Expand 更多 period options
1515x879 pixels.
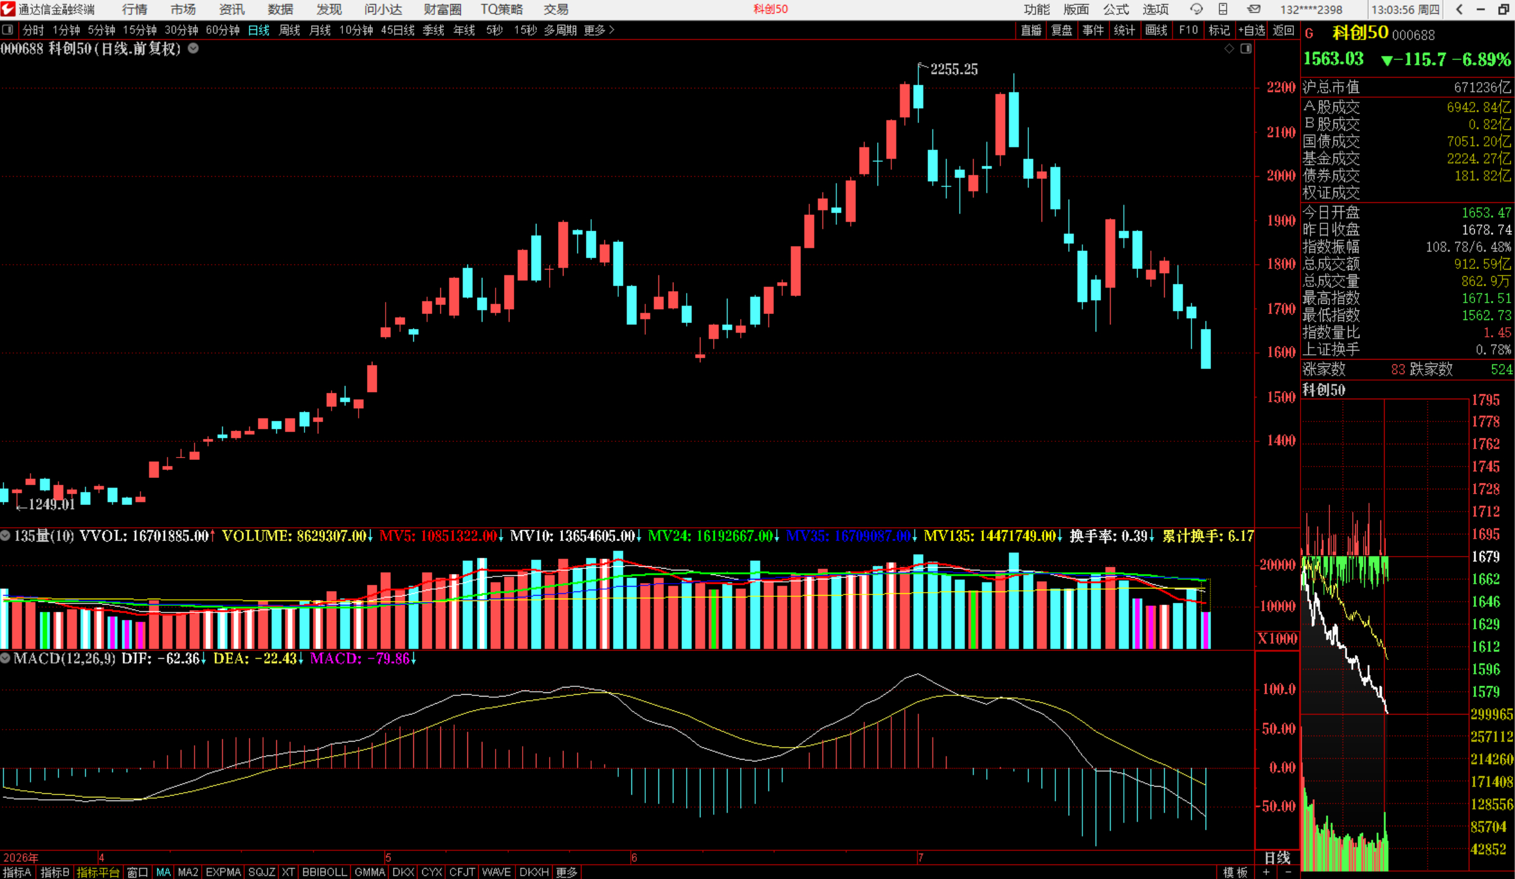pyautogui.click(x=600, y=30)
